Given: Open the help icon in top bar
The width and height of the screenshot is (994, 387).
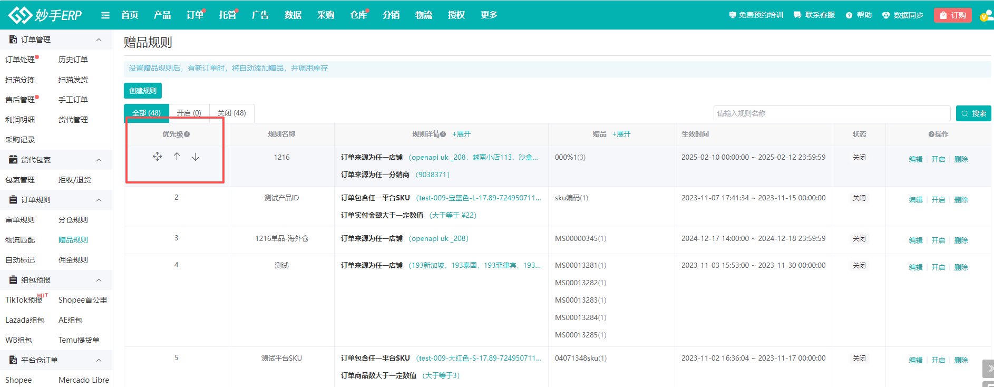Looking at the screenshot, I should click(x=849, y=15).
